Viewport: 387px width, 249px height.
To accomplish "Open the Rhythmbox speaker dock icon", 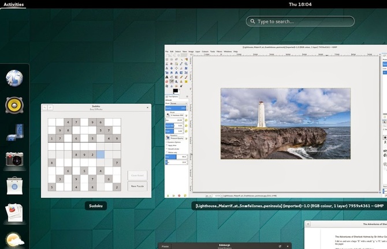I will point(14,105).
